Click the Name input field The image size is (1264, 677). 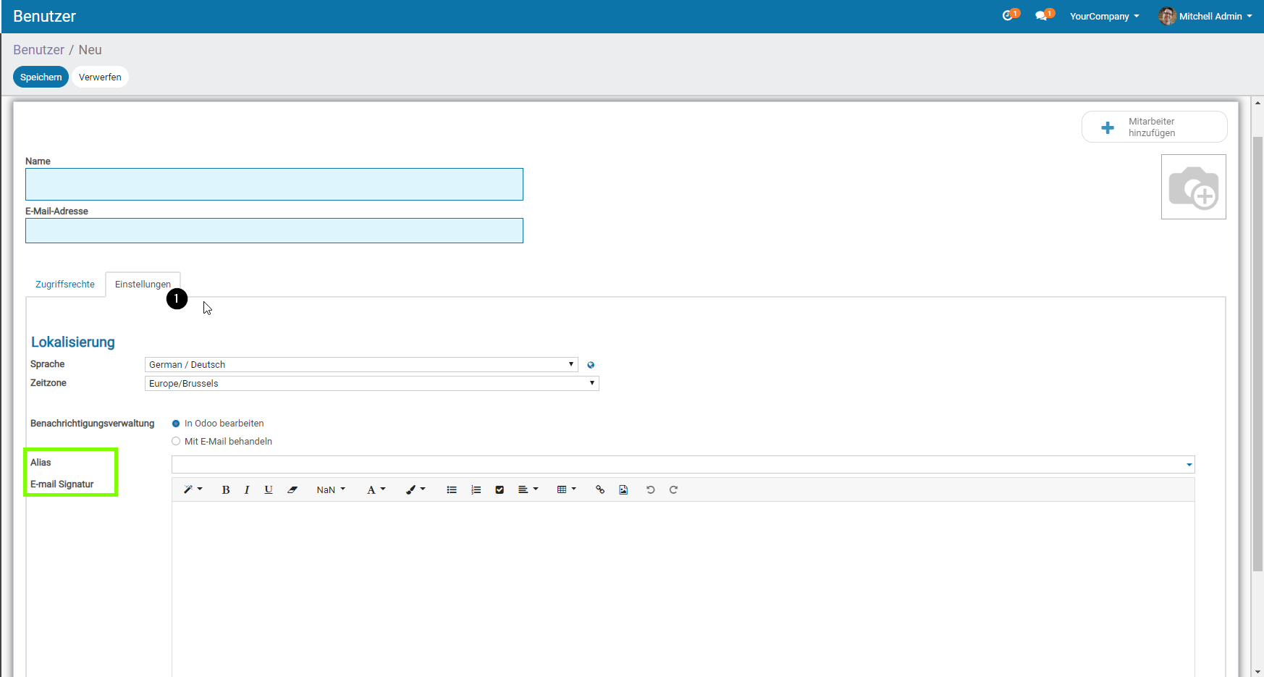(x=274, y=185)
